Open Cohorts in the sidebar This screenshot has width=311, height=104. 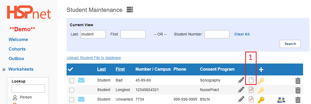17,49
